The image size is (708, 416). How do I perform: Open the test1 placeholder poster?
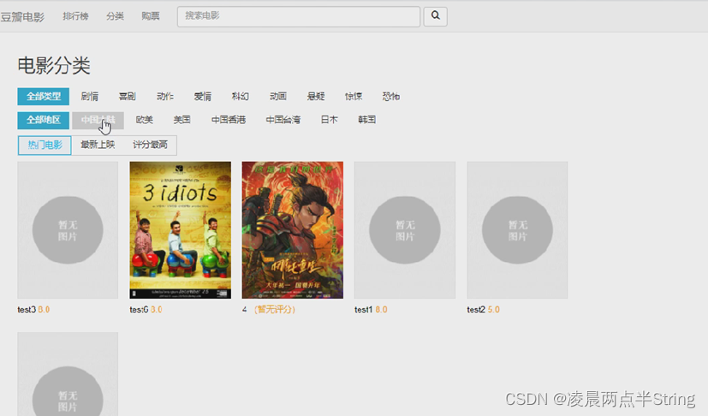[x=405, y=230]
